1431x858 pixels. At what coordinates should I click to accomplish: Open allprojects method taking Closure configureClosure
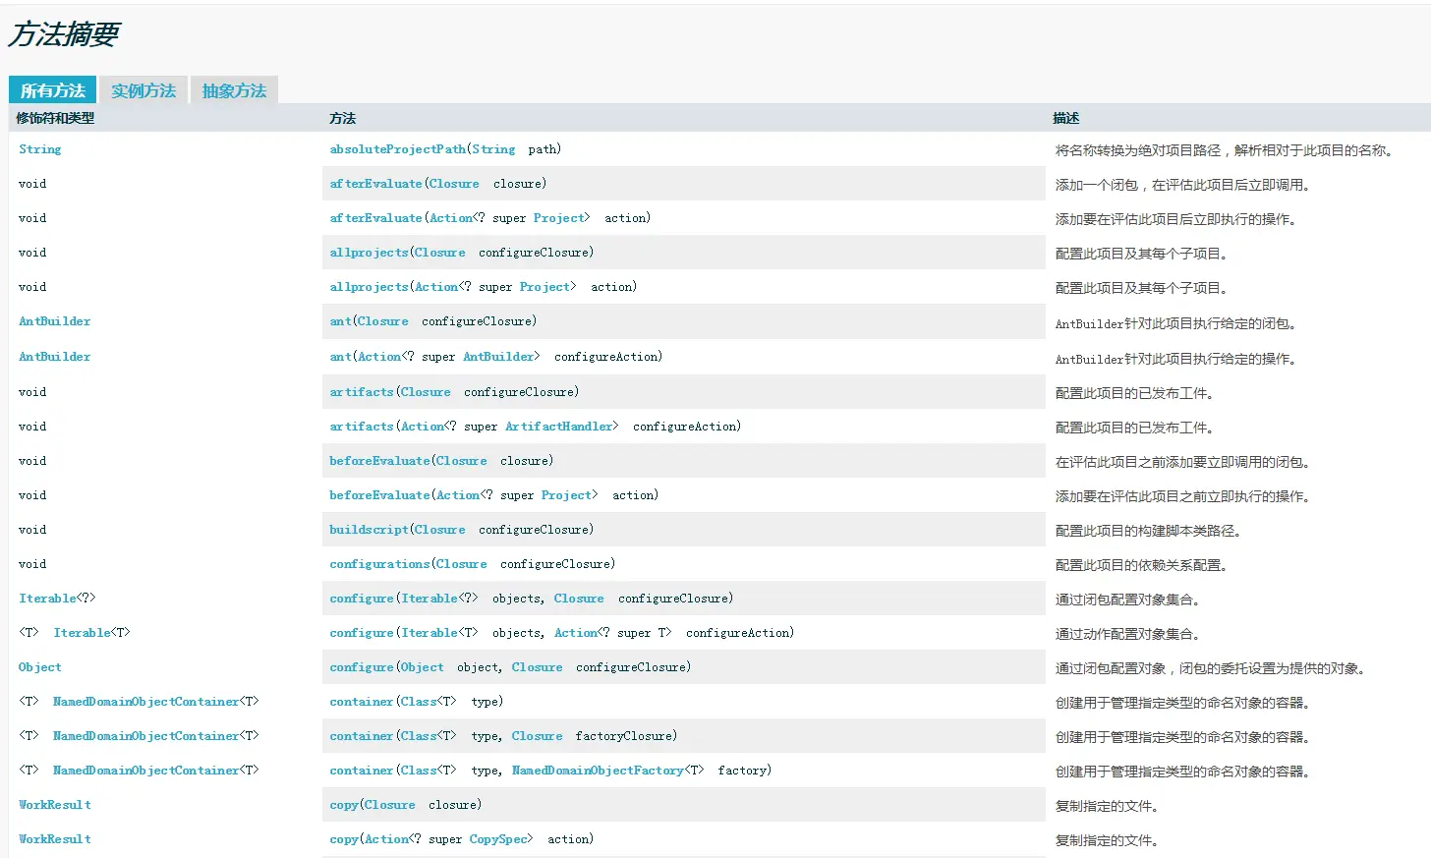(x=369, y=253)
